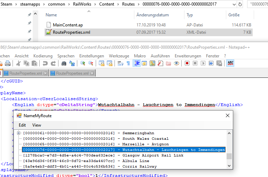Toggle ABC spell check icon

pyautogui.click(x=230, y=63)
